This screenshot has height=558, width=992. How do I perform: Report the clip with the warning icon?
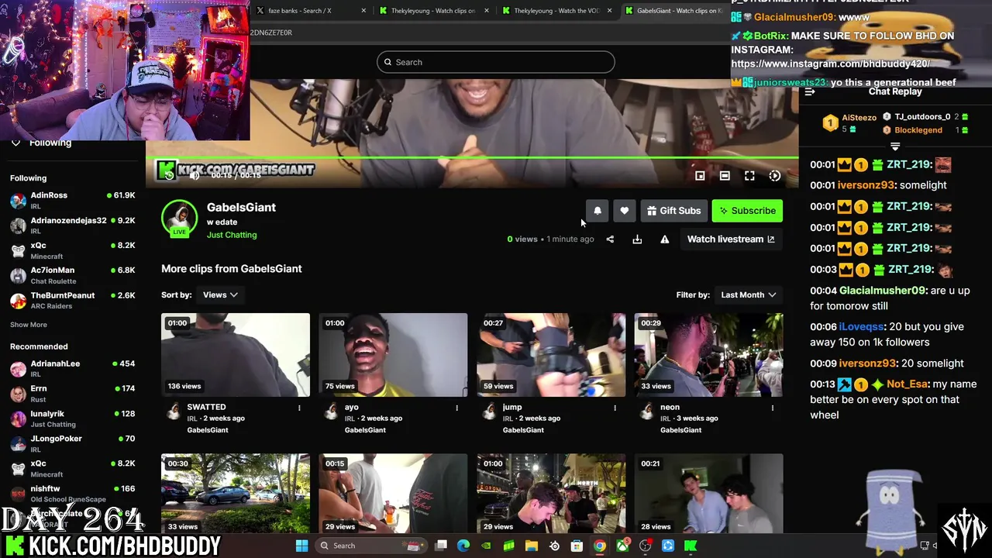pyautogui.click(x=664, y=239)
